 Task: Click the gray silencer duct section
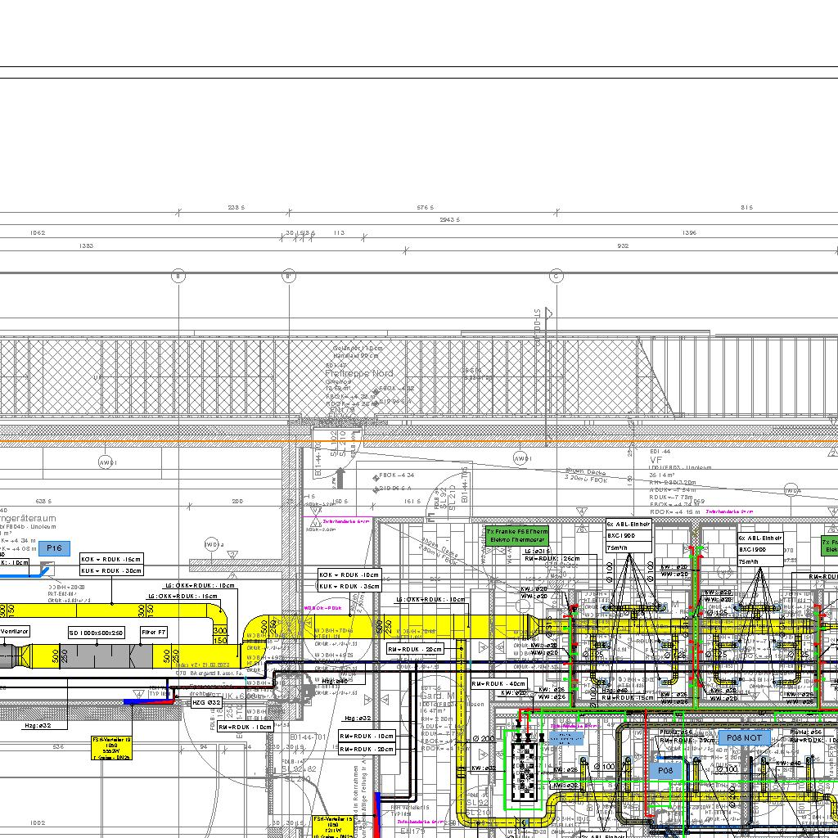coord(97,656)
